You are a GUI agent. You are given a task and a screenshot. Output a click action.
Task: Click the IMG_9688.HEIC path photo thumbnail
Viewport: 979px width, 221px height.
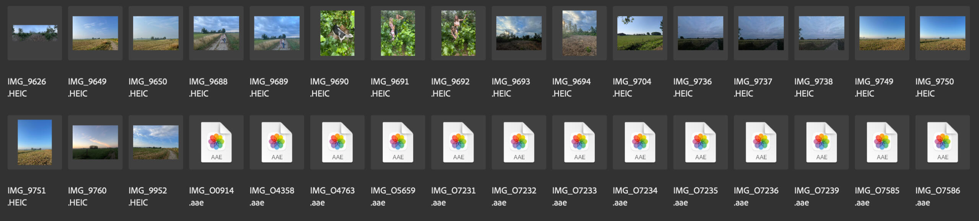[x=216, y=33]
